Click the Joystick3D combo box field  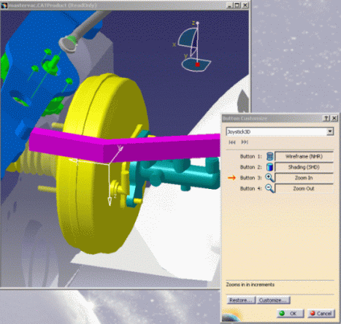[280, 131]
